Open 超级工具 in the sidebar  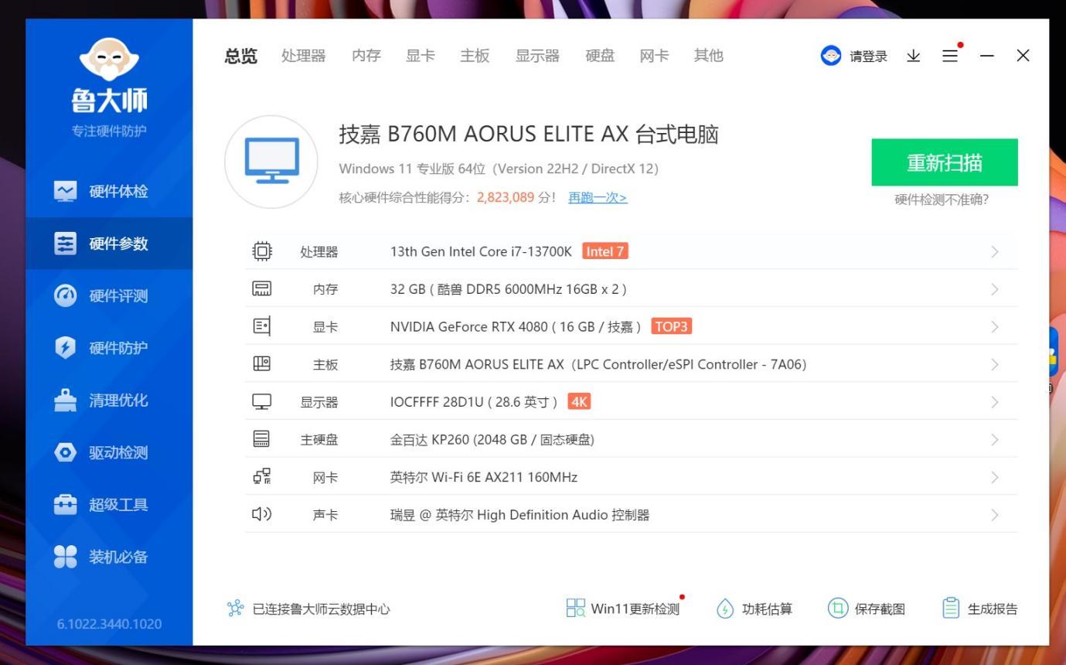109,504
